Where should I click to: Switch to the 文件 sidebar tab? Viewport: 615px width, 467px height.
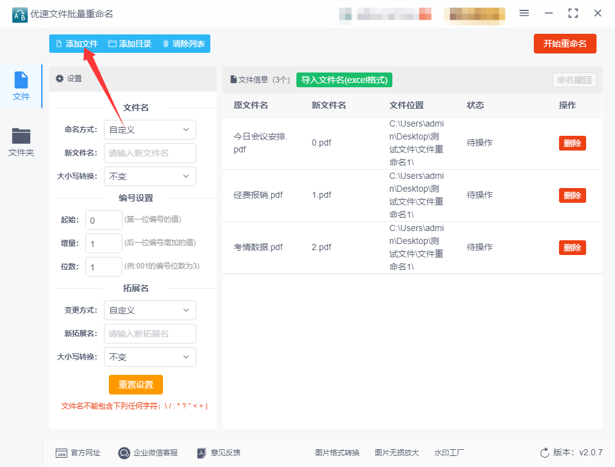[21, 86]
